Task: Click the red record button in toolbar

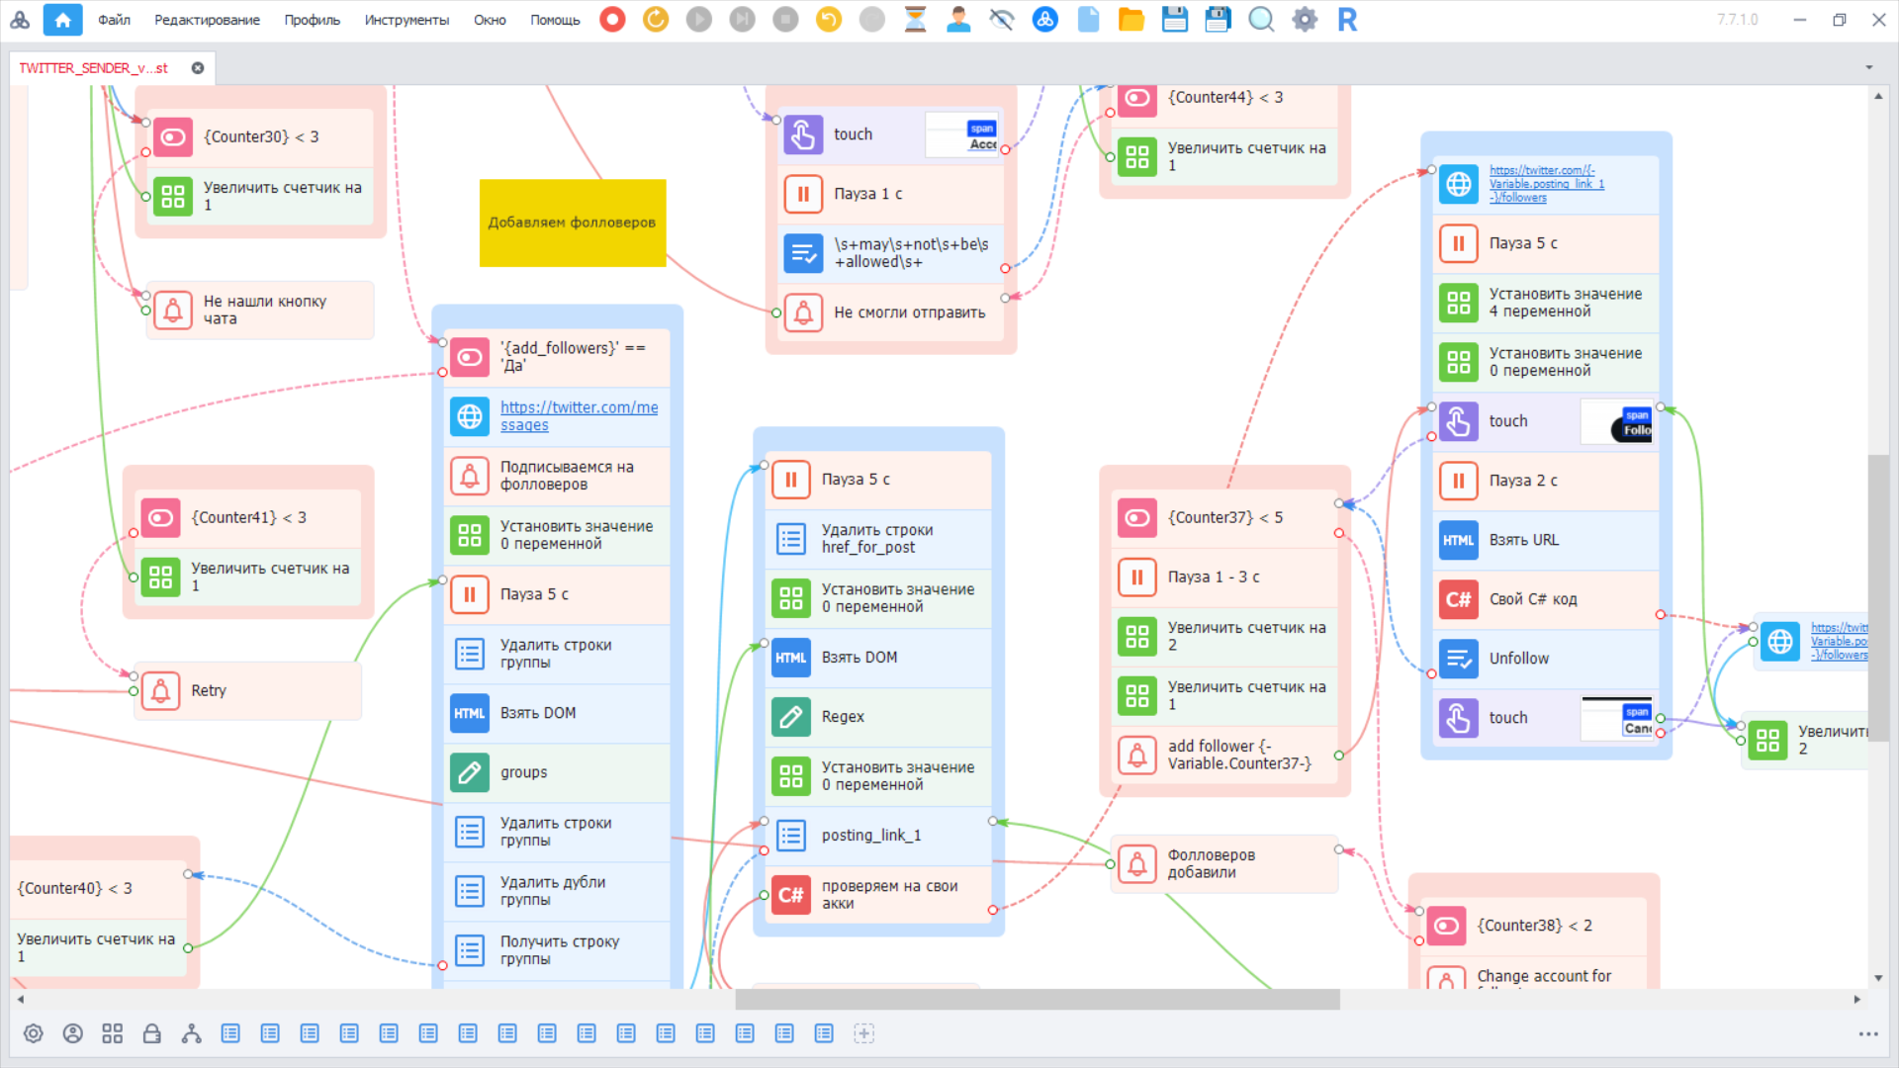Action: (x=612, y=20)
